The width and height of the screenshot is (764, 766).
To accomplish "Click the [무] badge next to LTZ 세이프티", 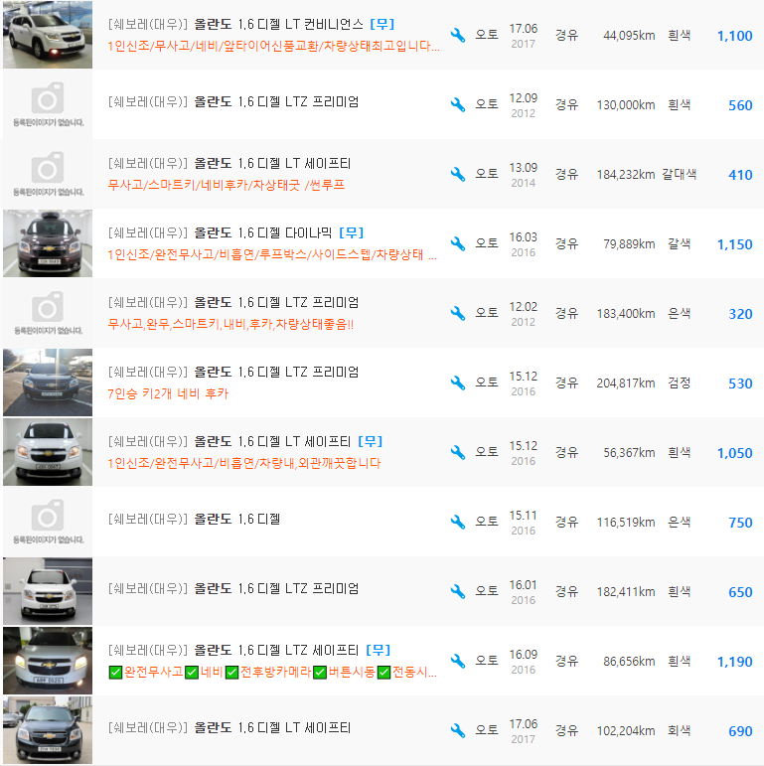I will pyautogui.click(x=379, y=650).
